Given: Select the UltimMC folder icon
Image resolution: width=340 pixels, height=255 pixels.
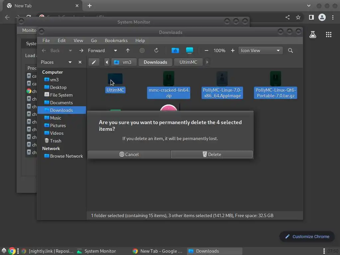Looking at the screenshot, I should pyautogui.click(x=115, y=79).
